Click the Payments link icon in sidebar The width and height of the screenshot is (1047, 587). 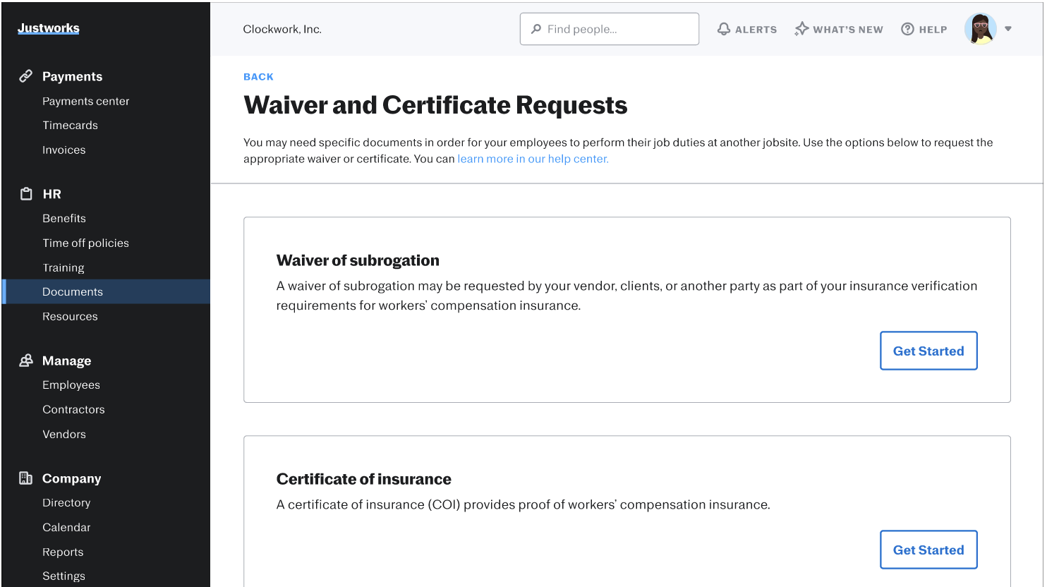pyautogui.click(x=26, y=76)
